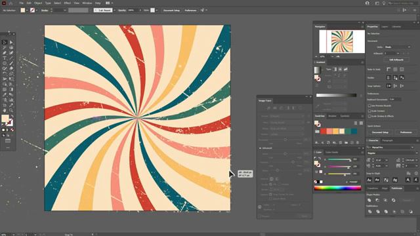Click the rainbow color spectrum bar
Viewport: 420px width, 236px height.
337,188
